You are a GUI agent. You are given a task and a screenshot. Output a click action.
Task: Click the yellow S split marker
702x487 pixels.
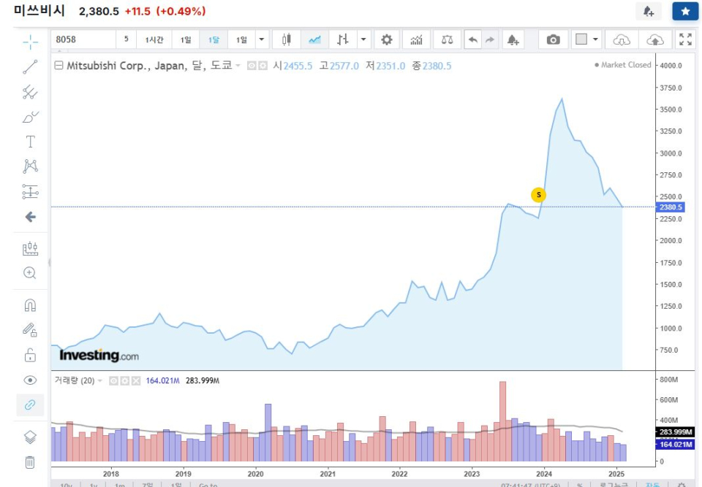click(x=539, y=195)
